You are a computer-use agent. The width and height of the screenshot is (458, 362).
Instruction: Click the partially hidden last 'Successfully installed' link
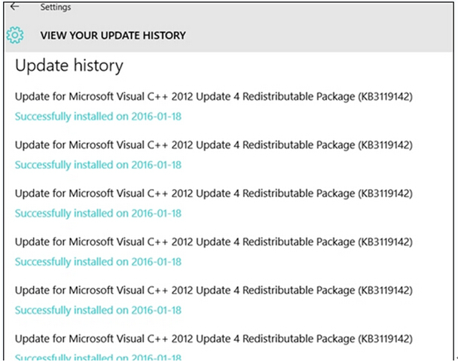[x=98, y=357]
